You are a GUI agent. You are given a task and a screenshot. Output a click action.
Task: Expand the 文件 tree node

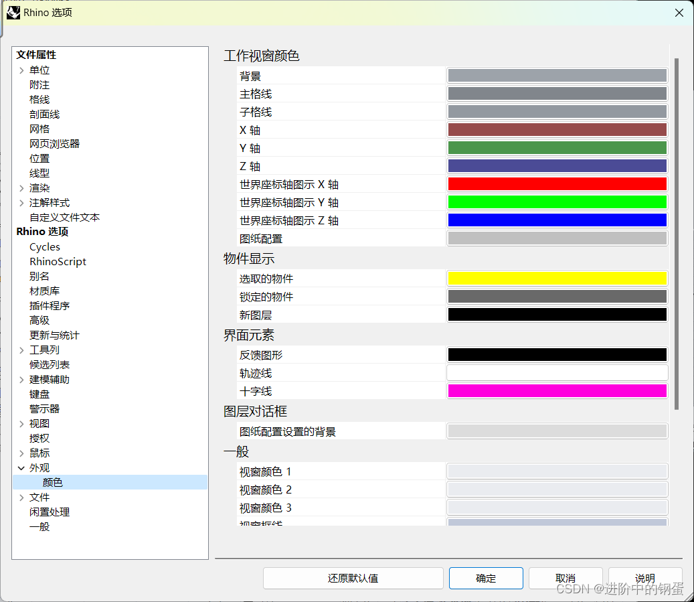[x=21, y=498]
